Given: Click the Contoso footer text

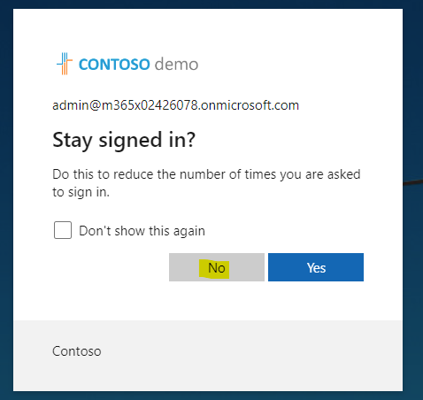Looking at the screenshot, I should pyautogui.click(x=77, y=351).
